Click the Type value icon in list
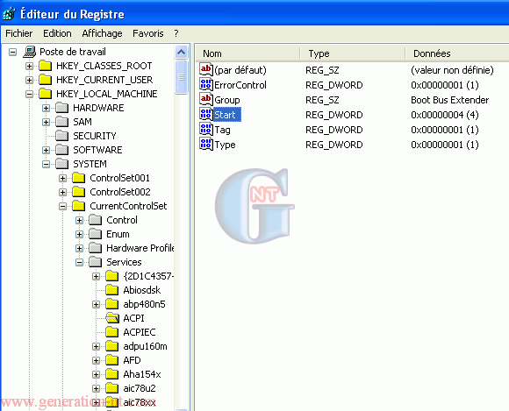Image resolution: width=509 pixels, height=411 pixels. pyautogui.click(x=206, y=144)
